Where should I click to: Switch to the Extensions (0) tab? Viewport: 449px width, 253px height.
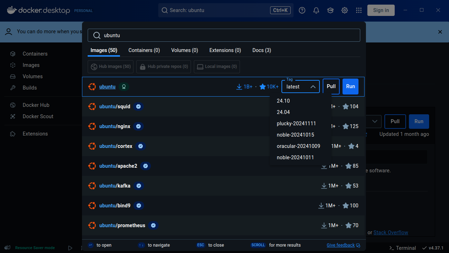click(225, 50)
